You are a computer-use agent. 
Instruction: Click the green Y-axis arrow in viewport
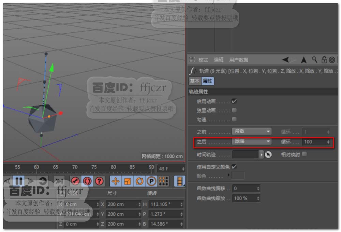pos(51,67)
